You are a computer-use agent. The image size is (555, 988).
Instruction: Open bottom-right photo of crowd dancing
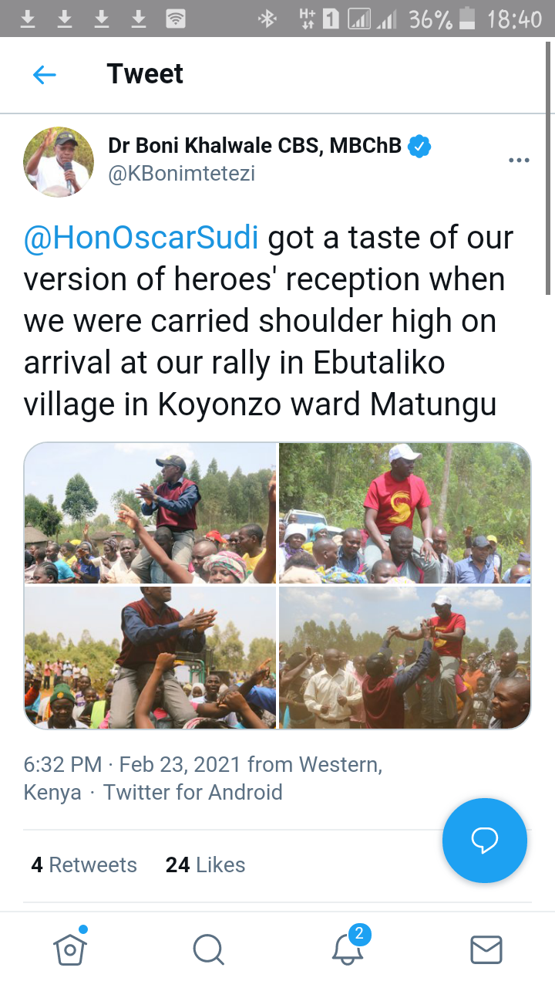click(x=405, y=658)
